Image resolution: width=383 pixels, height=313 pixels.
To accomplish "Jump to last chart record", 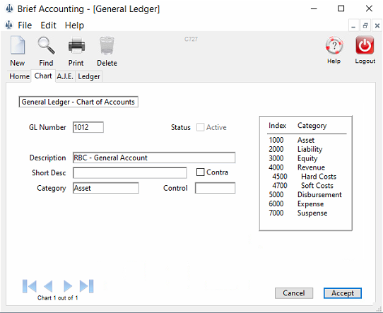I will [86, 286].
